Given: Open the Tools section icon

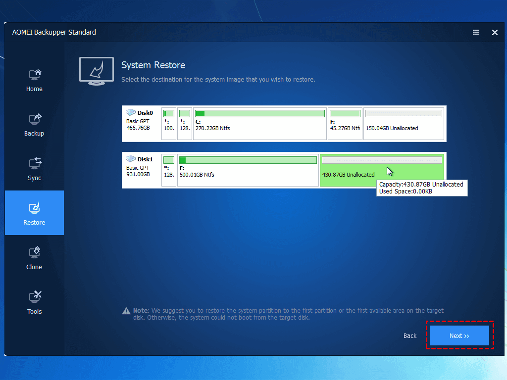Looking at the screenshot, I should coord(35,297).
